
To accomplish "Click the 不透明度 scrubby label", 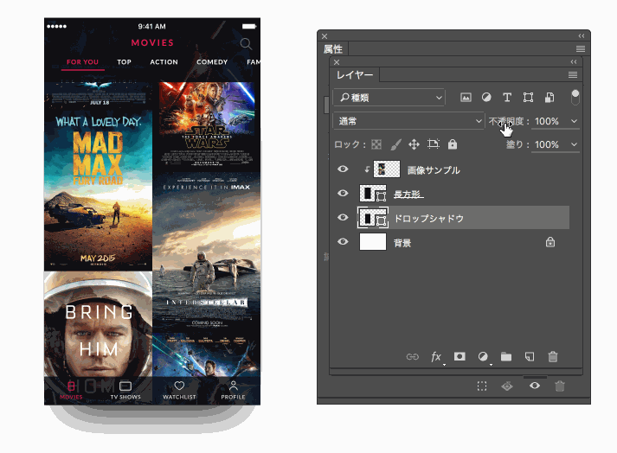I will (506, 121).
